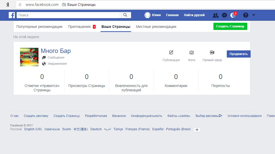Click the Много Бар page thumbnail
Viewport: 275px width, 154px height.
29,57
